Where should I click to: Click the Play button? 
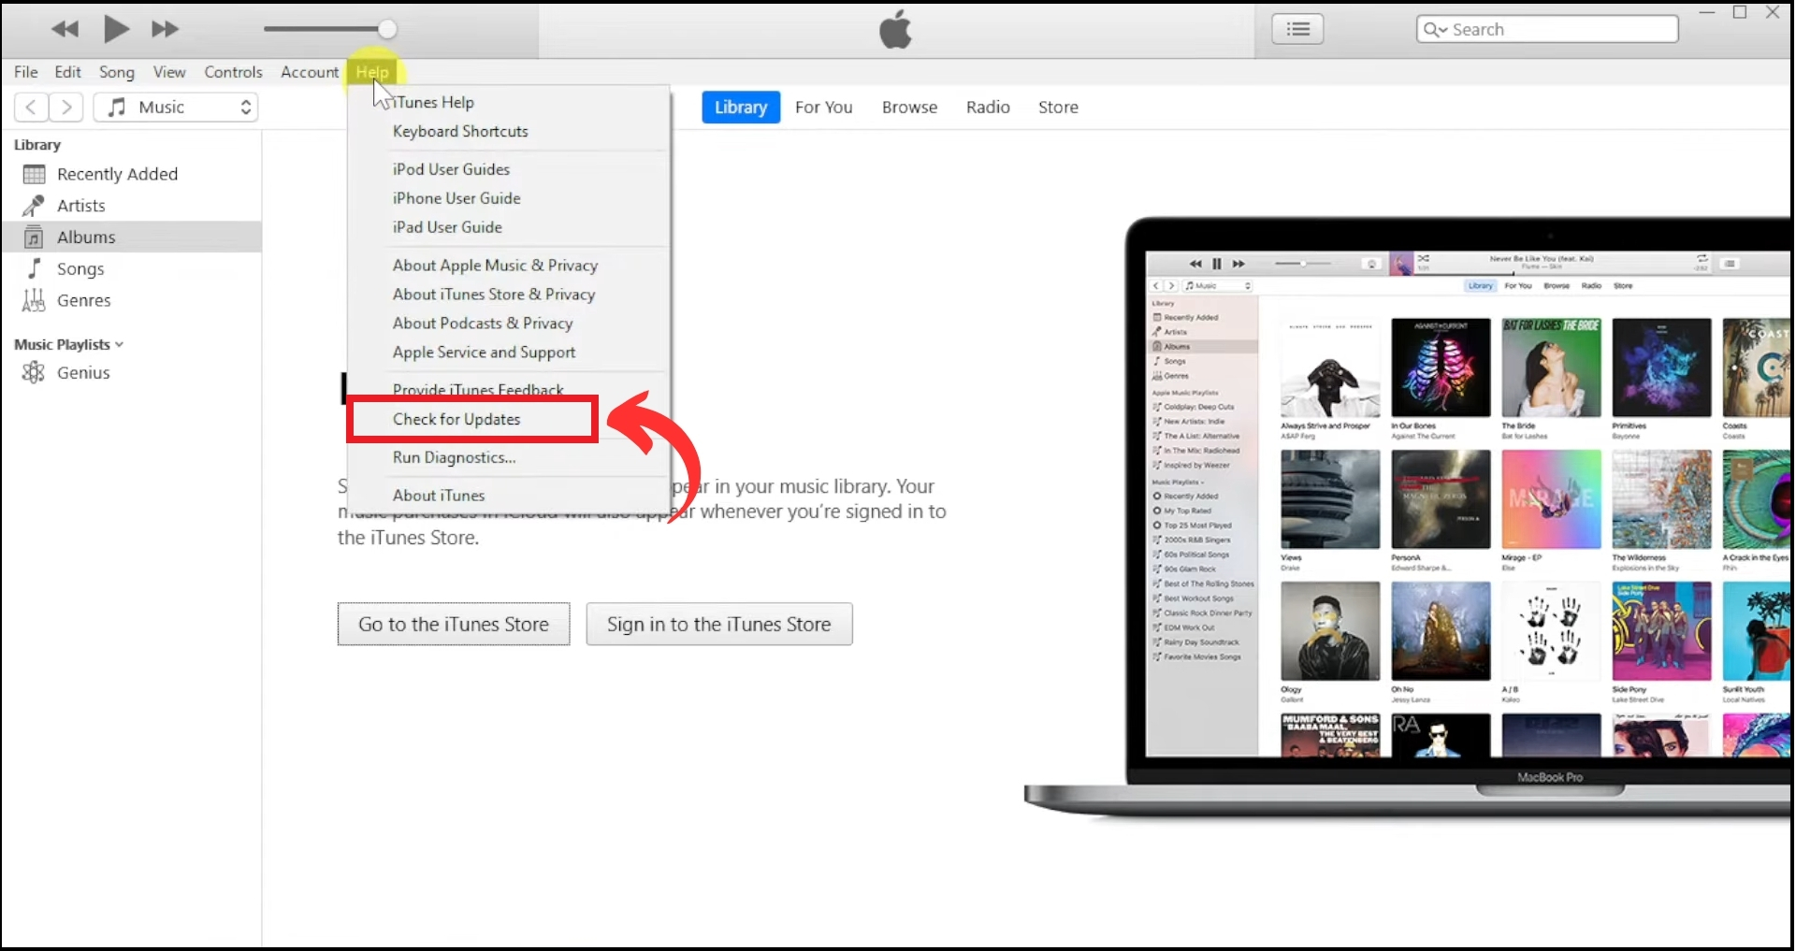(115, 29)
